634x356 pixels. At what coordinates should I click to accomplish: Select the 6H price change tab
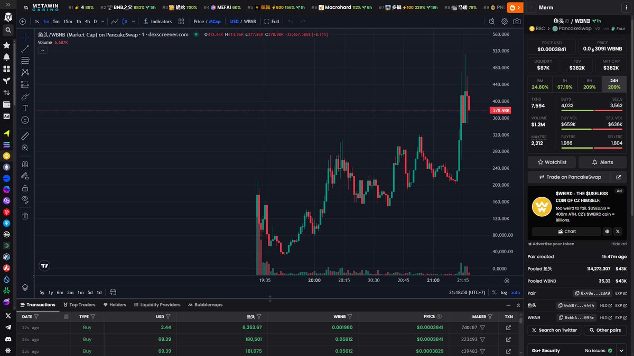(590, 84)
